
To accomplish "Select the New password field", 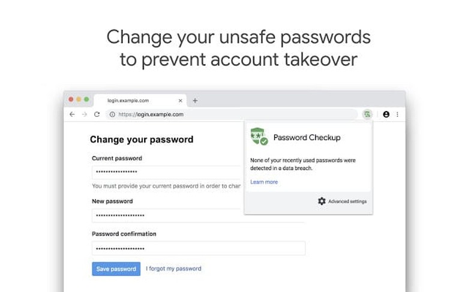I will (198, 216).
